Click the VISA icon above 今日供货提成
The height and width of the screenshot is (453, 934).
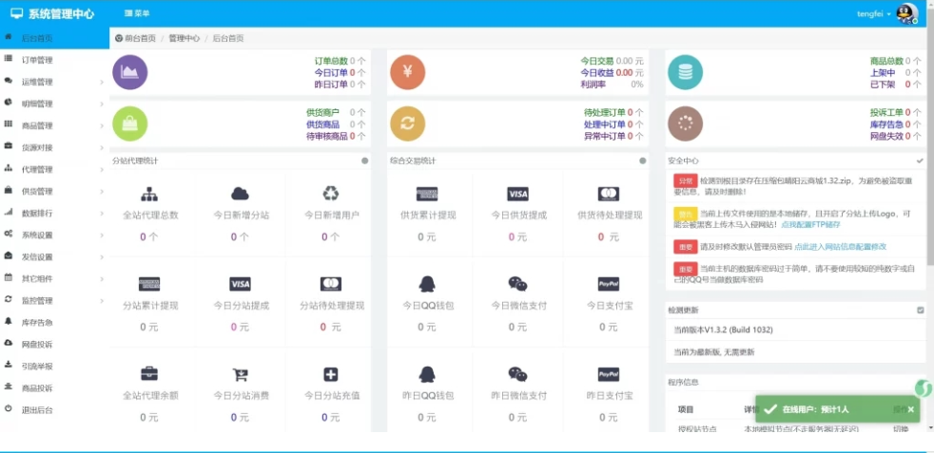(x=517, y=194)
